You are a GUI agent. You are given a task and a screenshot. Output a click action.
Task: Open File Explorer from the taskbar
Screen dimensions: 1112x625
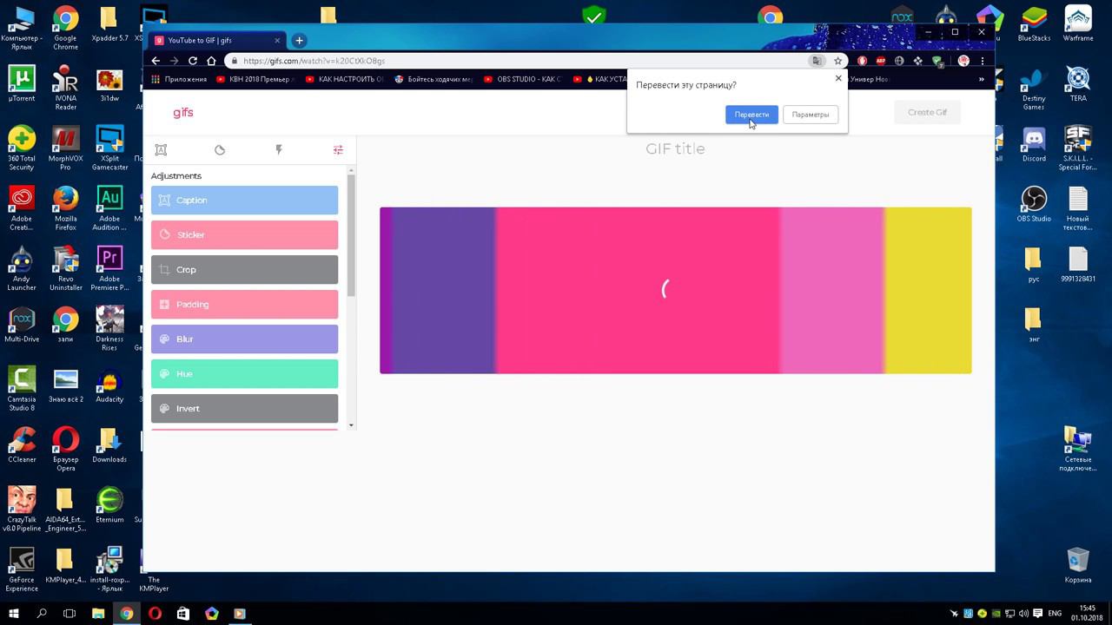[x=98, y=614]
